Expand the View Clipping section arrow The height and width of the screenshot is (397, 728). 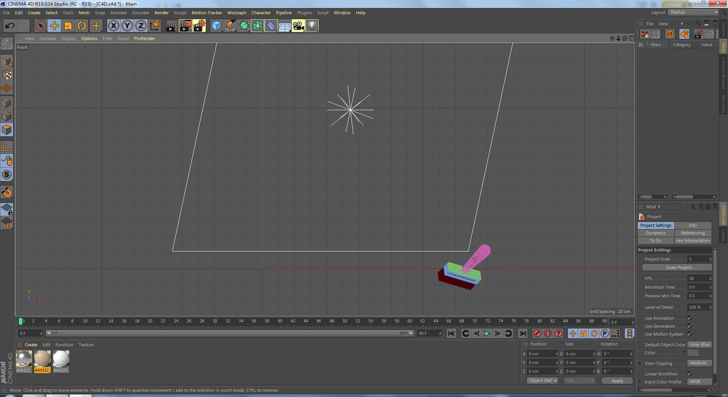(x=640, y=363)
